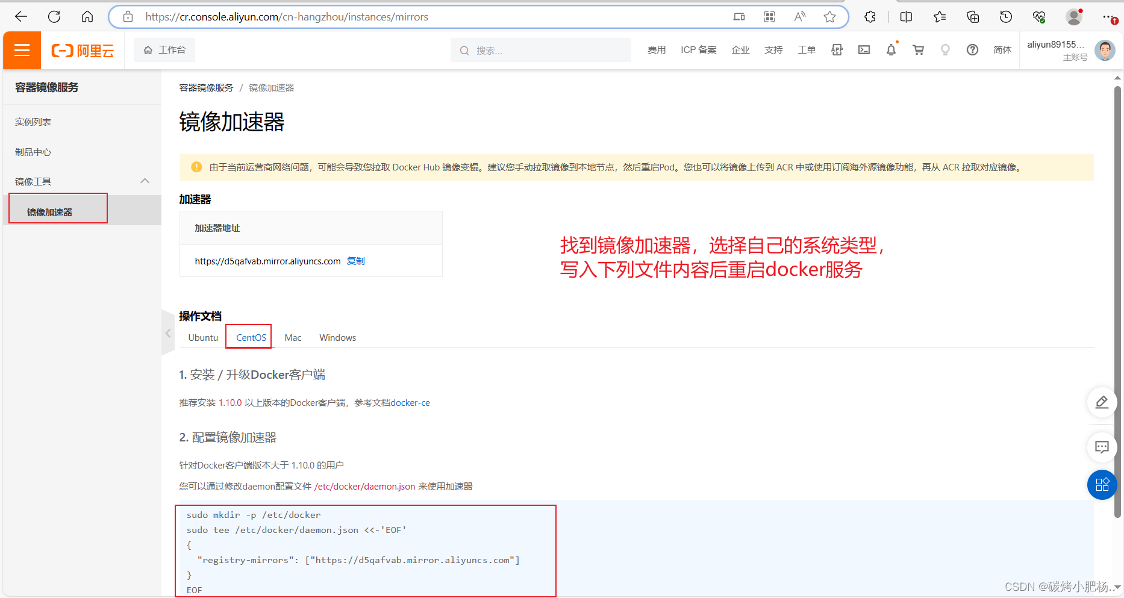Open the shopping cart
Screen dimensions: 1124x598
tap(918, 50)
